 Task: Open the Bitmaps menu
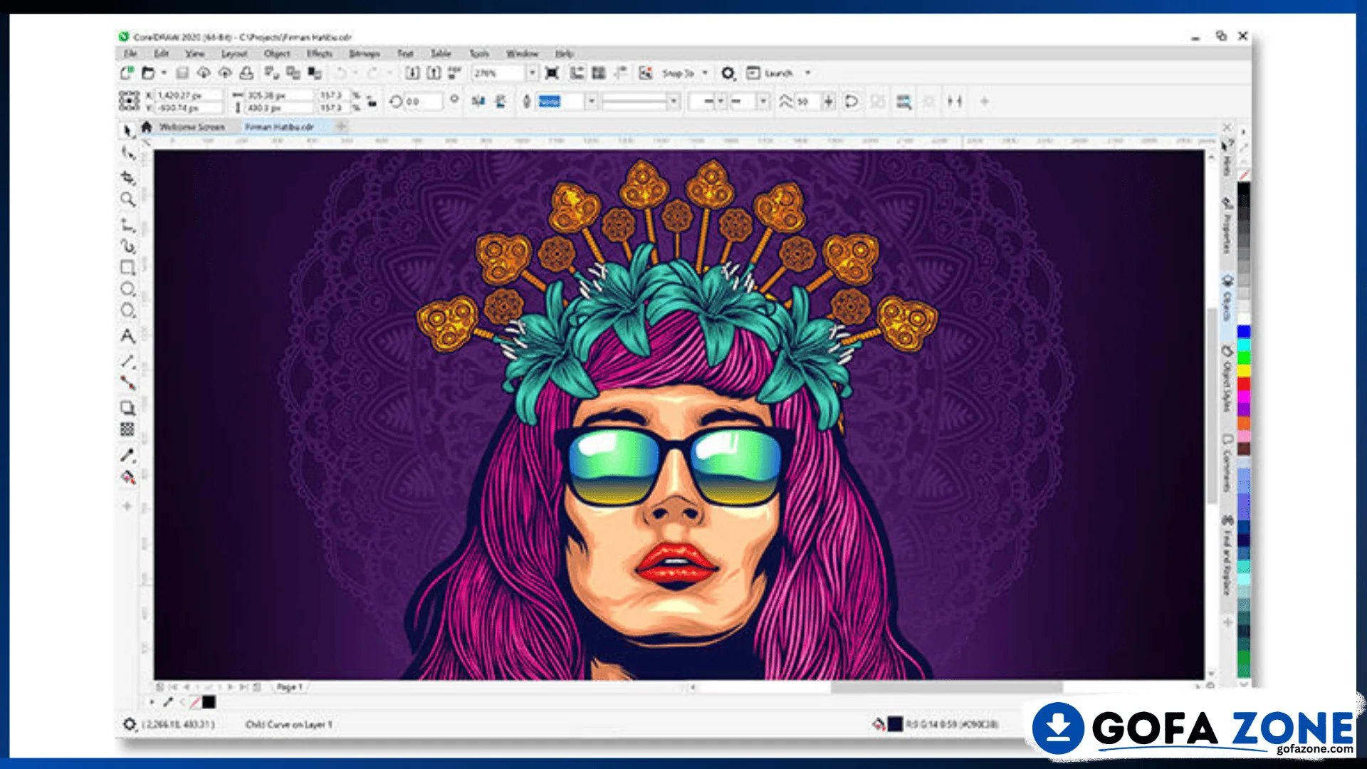click(365, 53)
